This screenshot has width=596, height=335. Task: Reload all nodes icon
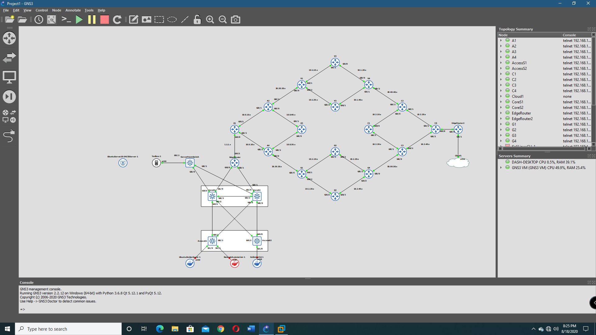click(x=117, y=20)
